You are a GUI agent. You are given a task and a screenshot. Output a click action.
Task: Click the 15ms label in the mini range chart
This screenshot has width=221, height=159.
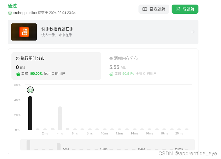[x=141, y=149]
